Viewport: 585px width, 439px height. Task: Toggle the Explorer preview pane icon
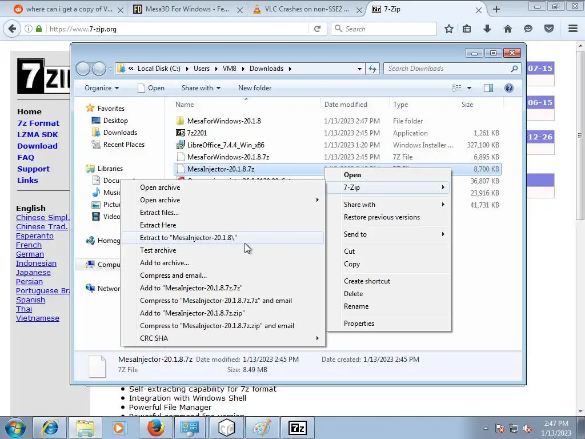click(488, 88)
